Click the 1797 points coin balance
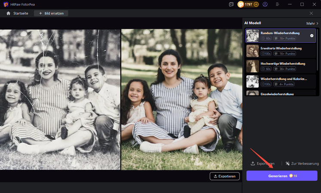321x193 pixels. point(248,4)
